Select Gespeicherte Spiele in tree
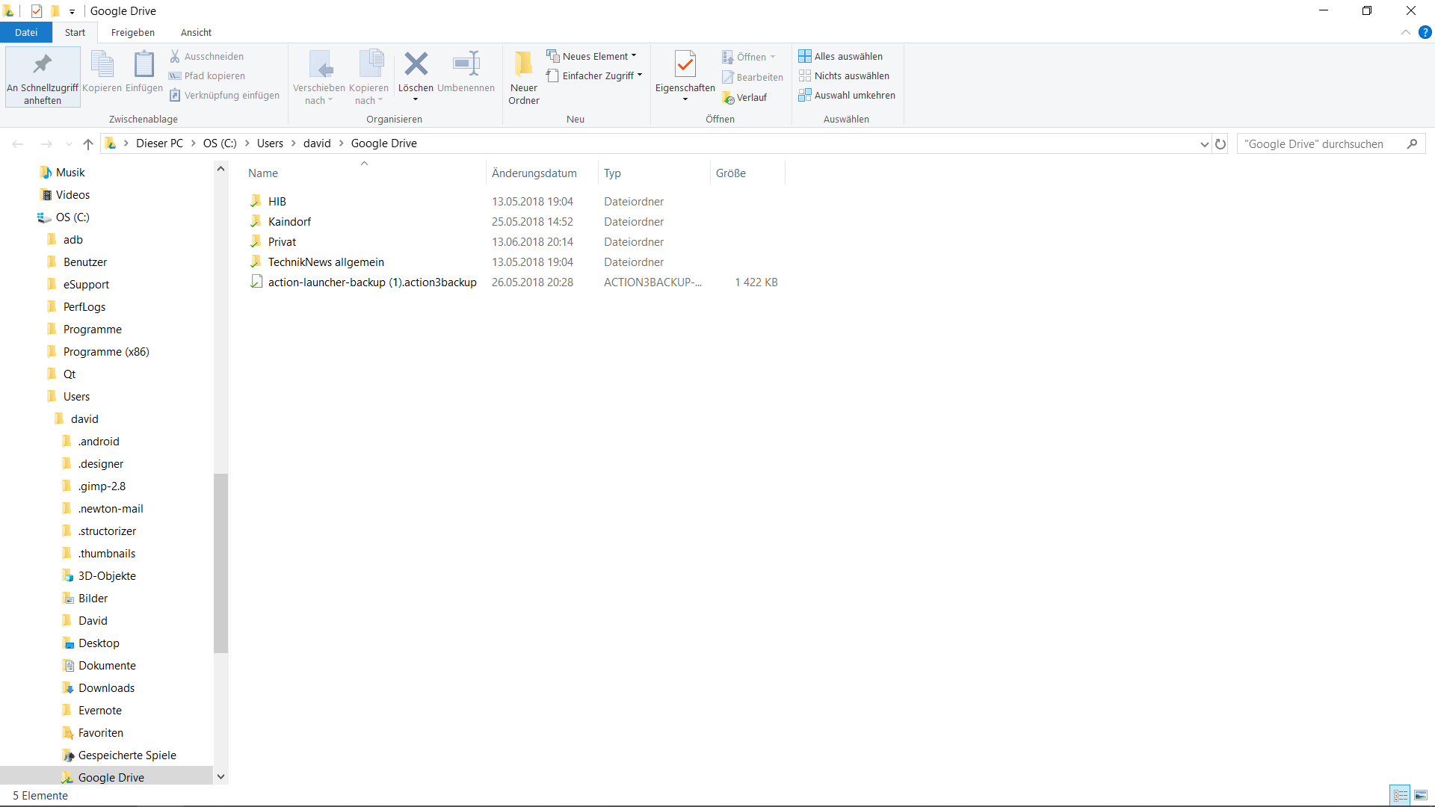Viewport: 1435px width, 807px height. (127, 755)
